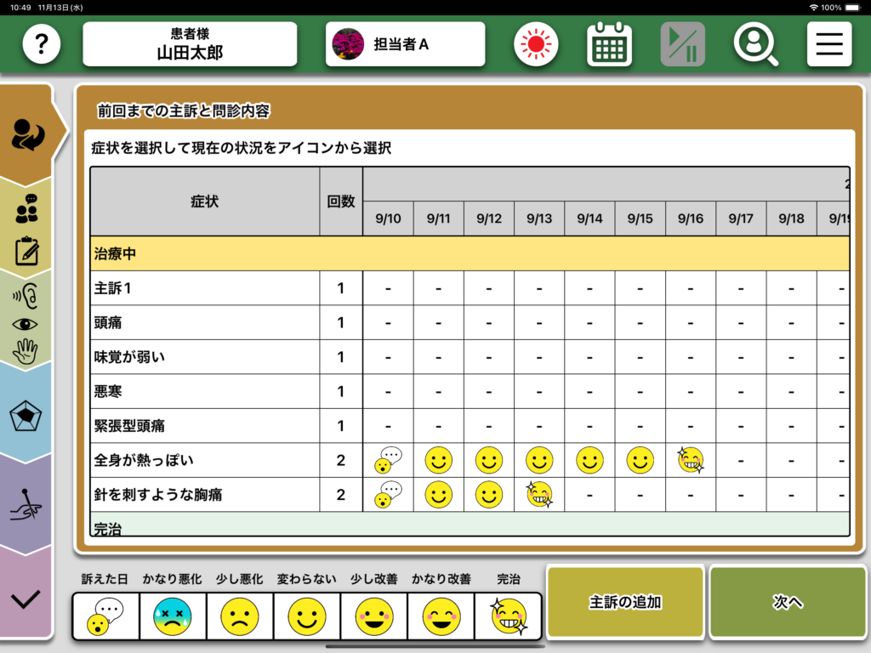Pick the '変わらない' neutral smiley face
The image size is (871, 653).
pos(306,616)
